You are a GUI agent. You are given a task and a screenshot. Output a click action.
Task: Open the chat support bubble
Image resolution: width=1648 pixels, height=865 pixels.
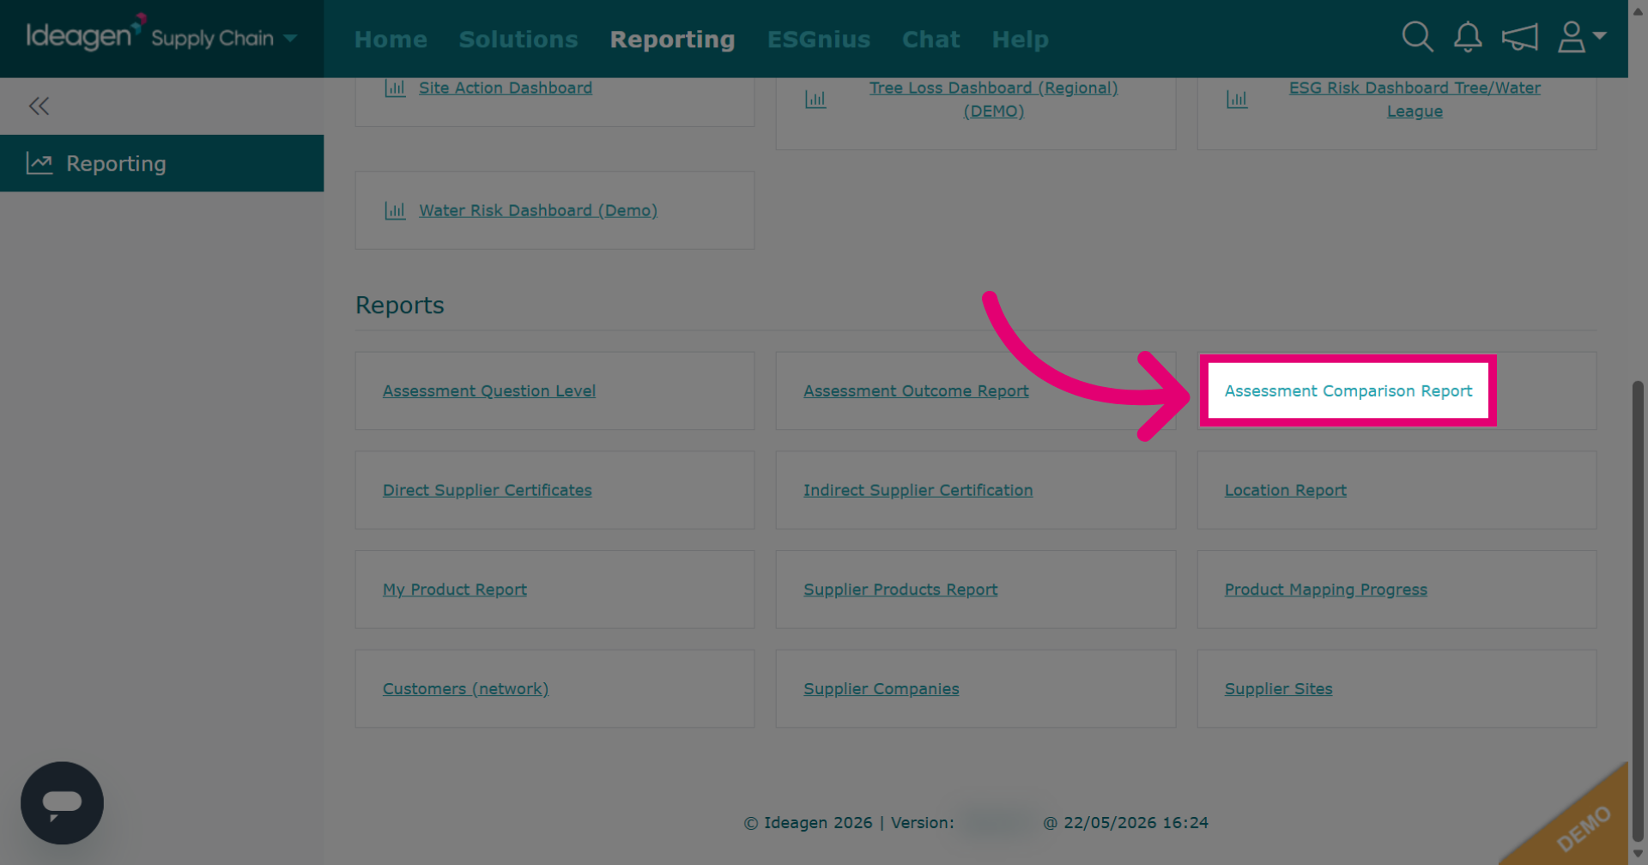[x=62, y=803]
